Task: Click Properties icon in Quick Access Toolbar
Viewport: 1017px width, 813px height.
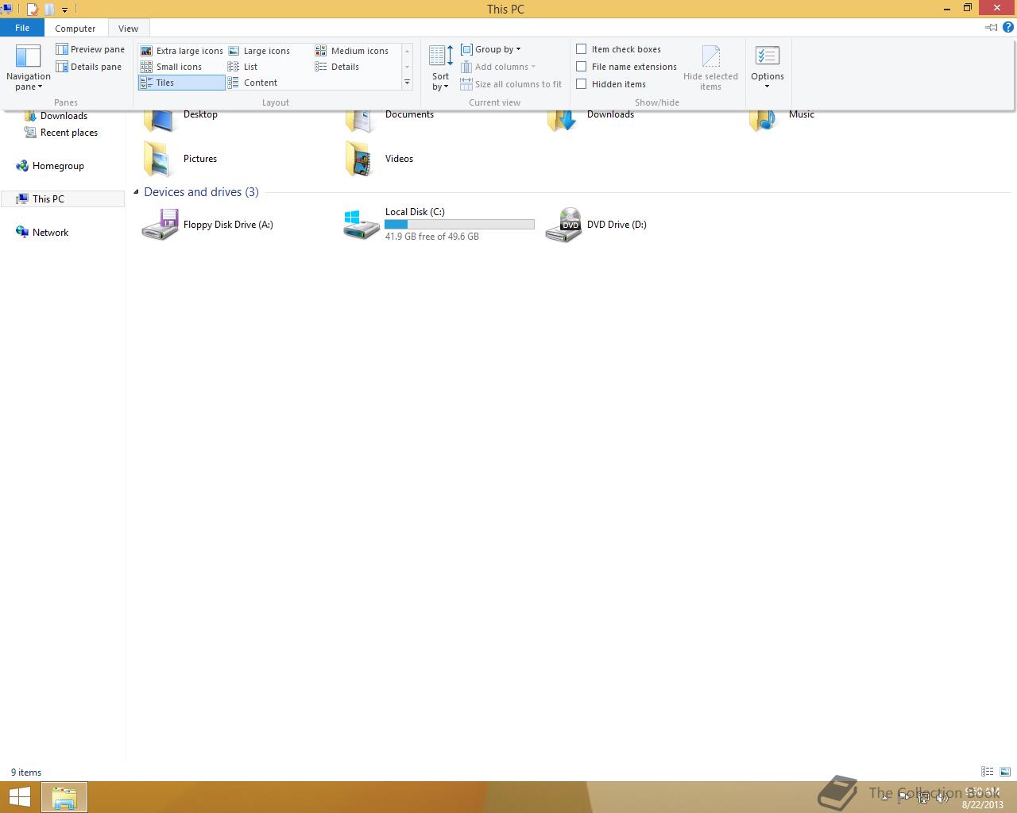Action: point(33,10)
